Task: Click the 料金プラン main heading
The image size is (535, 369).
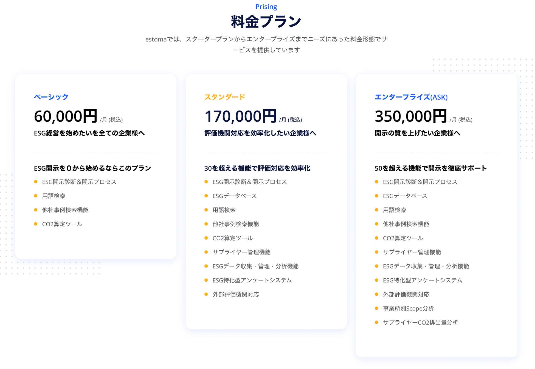Action: click(x=266, y=22)
